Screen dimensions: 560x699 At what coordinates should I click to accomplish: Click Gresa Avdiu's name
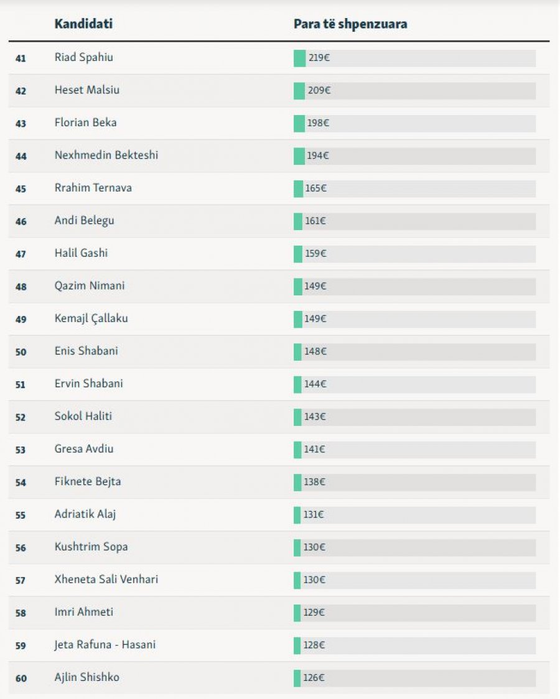(84, 449)
